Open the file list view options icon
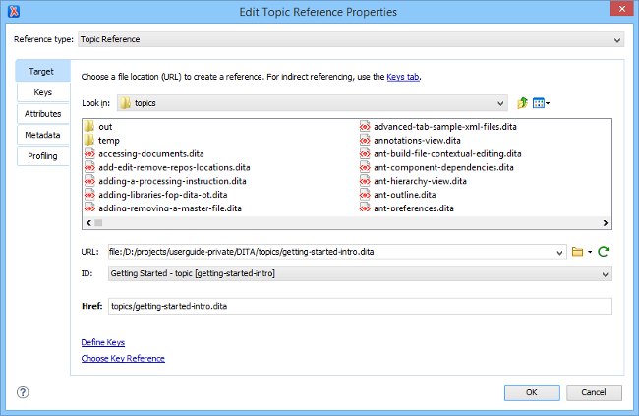This screenshot has width=639, height=416. pos(540,102)
